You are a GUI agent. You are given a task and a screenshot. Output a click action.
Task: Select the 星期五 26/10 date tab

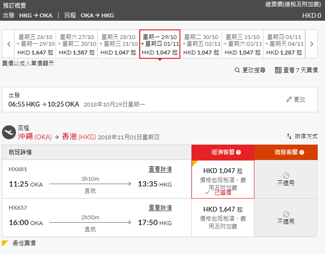point(35,44)
